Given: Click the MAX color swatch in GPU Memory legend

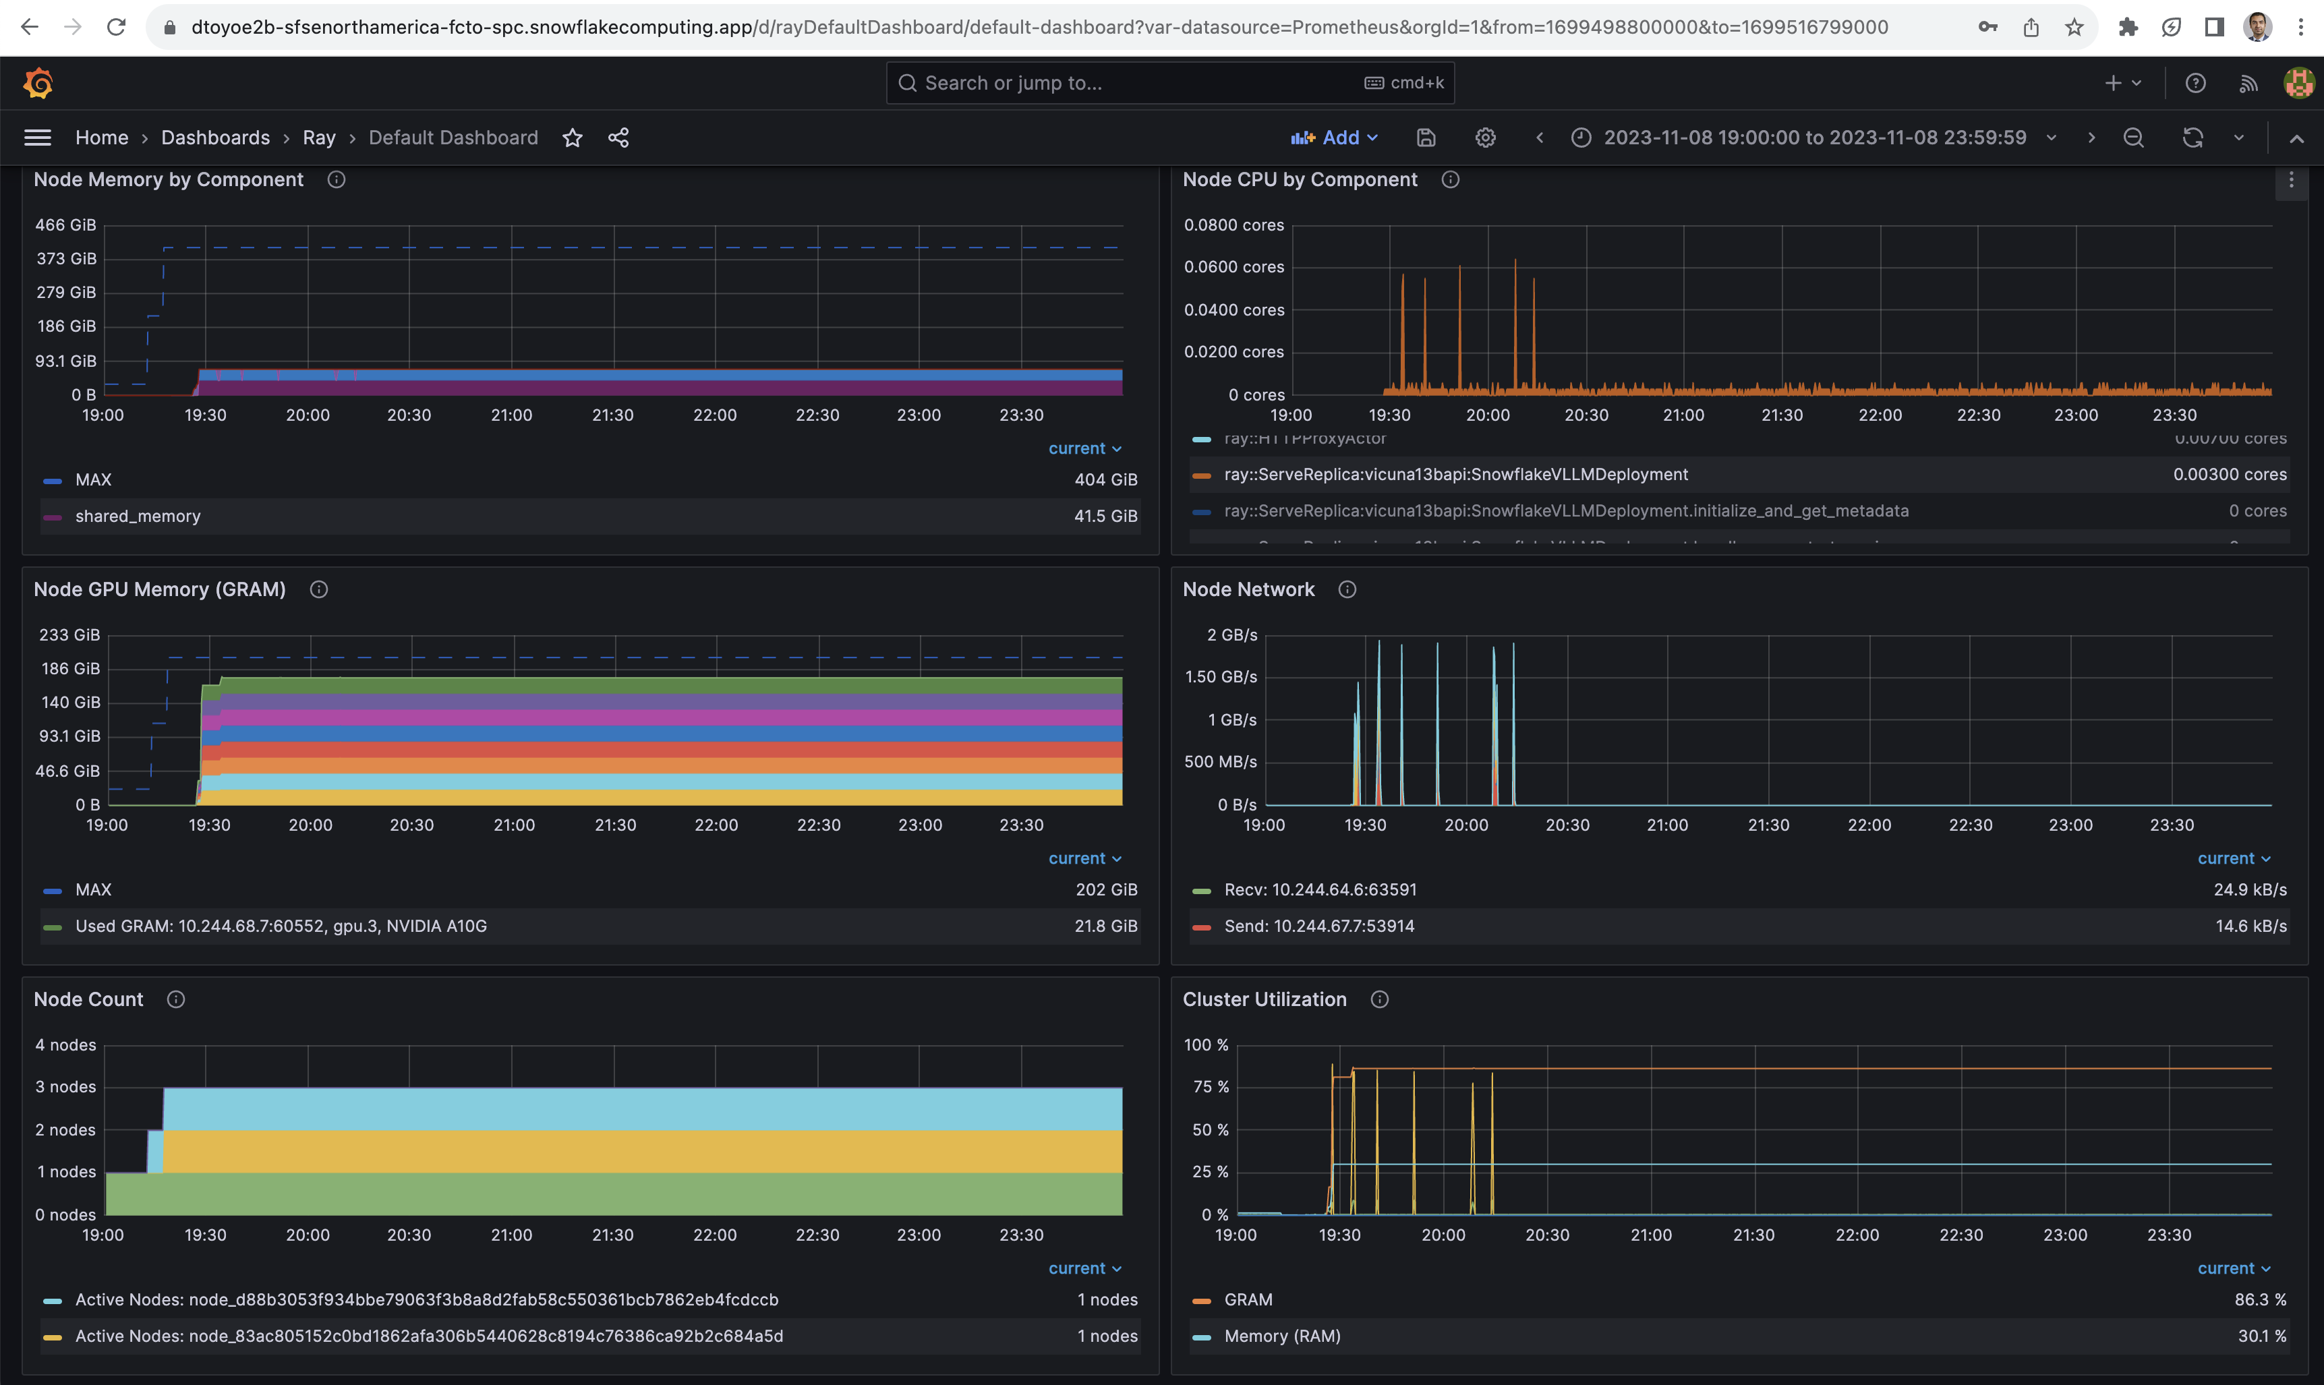Looking at the screenshot, I should 53,890.
